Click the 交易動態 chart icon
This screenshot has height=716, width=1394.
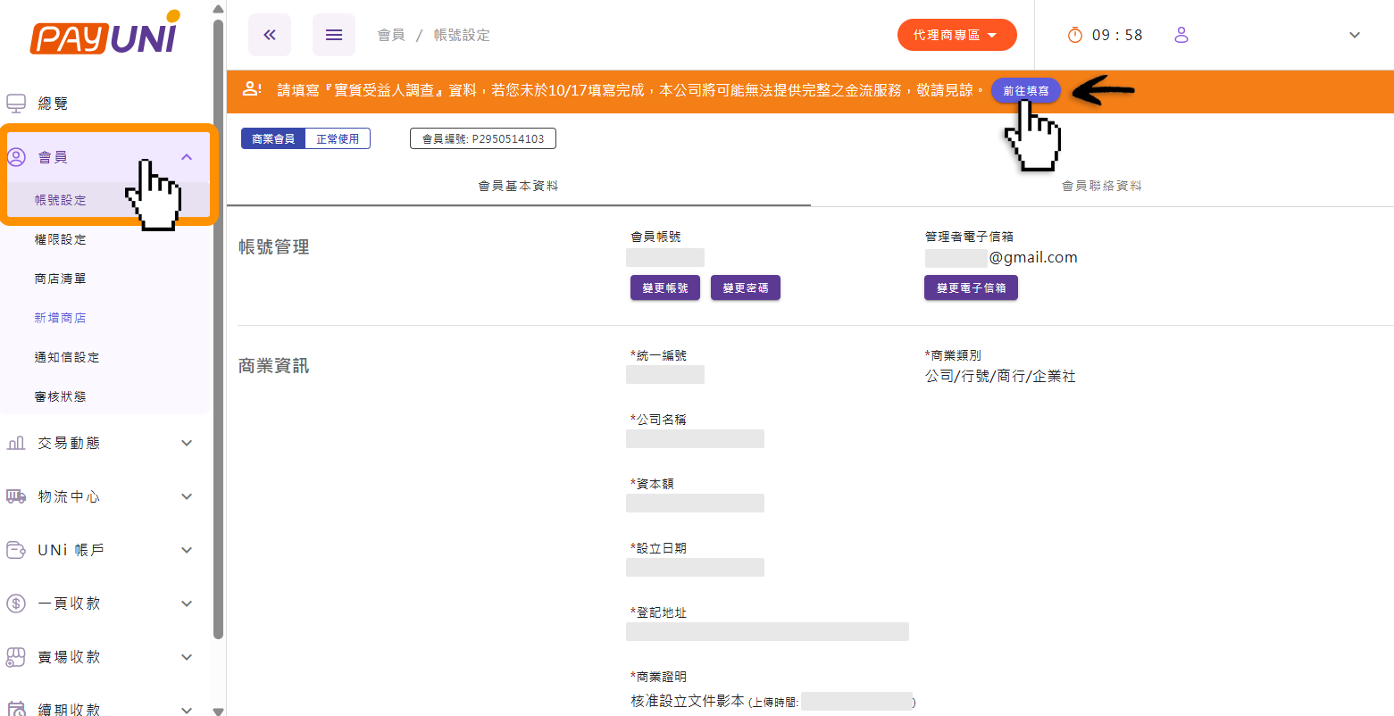(16, 443)
